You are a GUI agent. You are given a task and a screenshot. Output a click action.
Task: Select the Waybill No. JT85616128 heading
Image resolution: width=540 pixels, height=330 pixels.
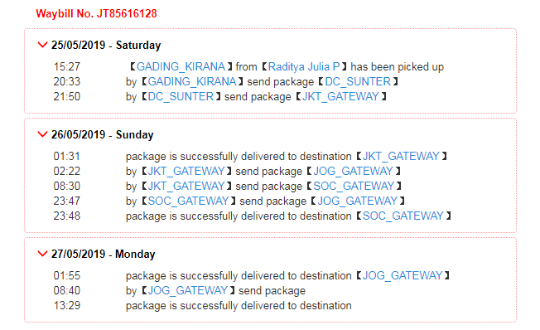pos(96,13)
